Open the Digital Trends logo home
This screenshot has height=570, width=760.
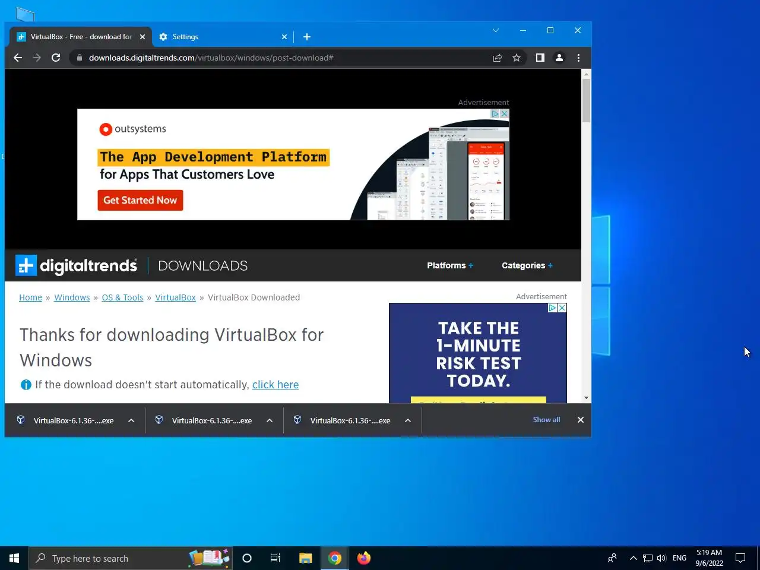[77, 265]
